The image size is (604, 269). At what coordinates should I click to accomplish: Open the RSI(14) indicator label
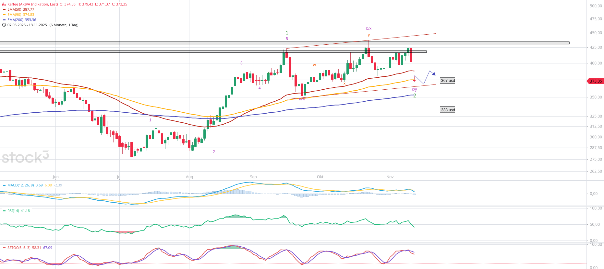coord(13,211)
